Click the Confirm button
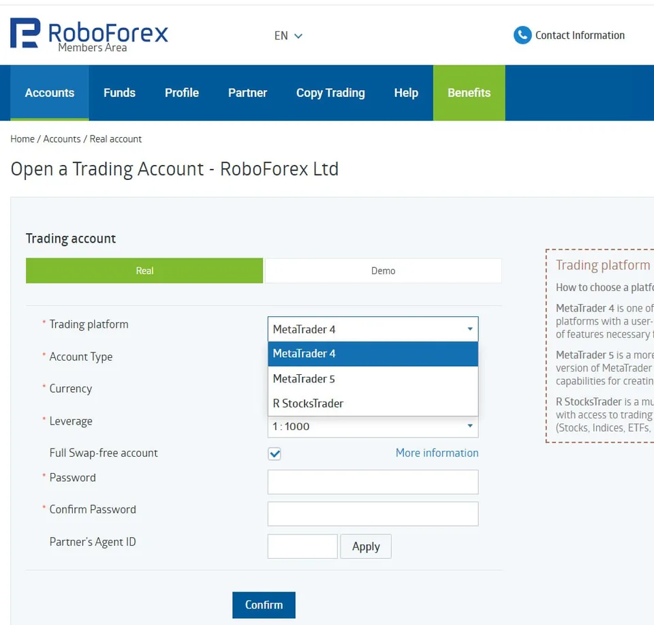The height and width of the screenshot is (625, 654). pos(264,605)
